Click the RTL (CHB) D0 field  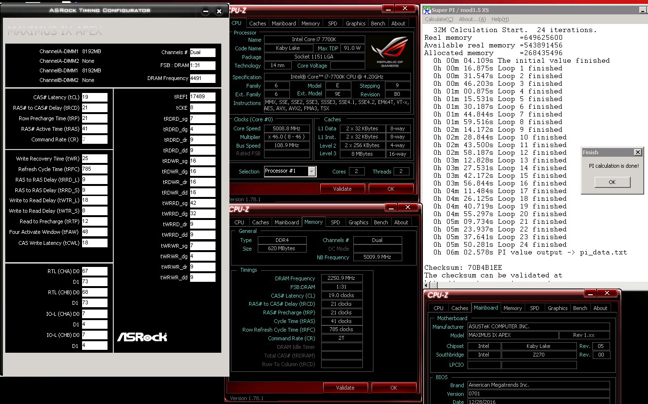click(x=95, y=292)
